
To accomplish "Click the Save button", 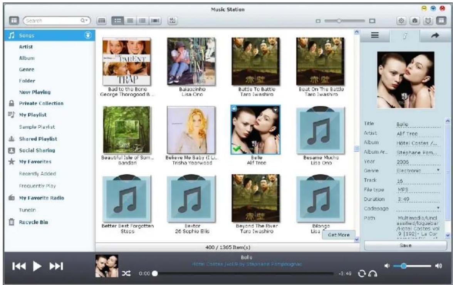I will [405, 245].
